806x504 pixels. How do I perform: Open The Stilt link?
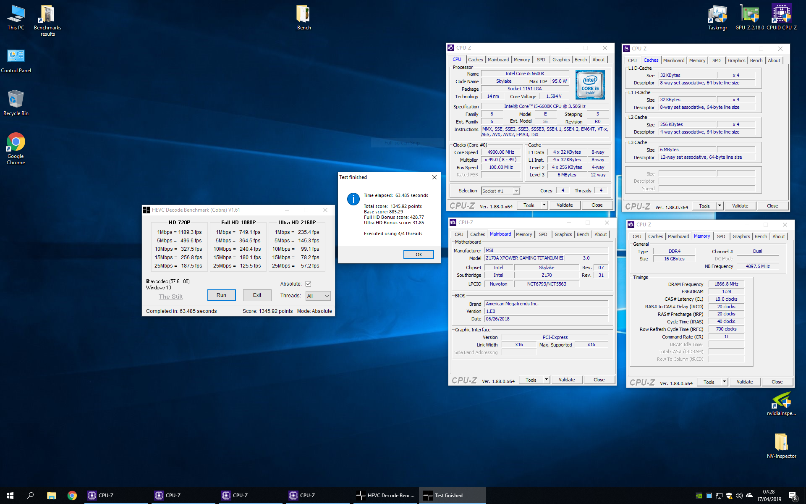(170, 297)
